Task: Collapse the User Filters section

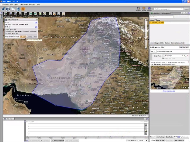Action: [188, 20]
